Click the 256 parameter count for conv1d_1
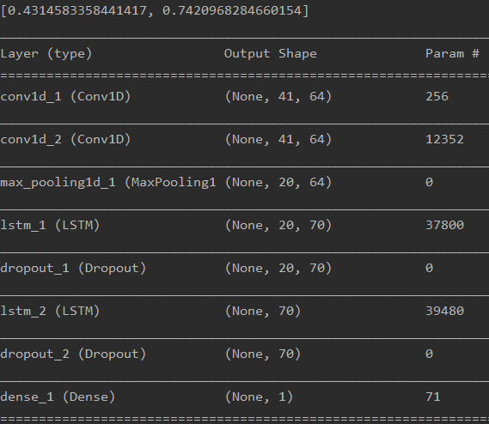Screen dimensions: 489x424 [x=437, y=97]
